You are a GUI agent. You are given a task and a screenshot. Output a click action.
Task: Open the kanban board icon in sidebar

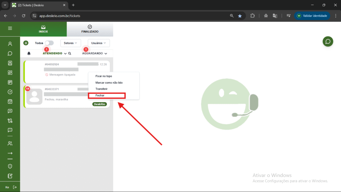coord(10,82)
